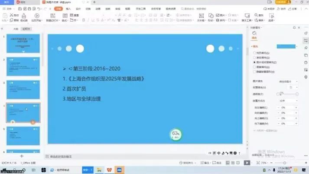This screenshot has width=309, height=174.
Task: Enable the hide background graphics (隐藏背景图形) checkbox
Action: pos(254,72)
